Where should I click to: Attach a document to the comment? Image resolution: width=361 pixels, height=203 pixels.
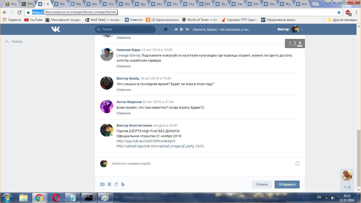[x=123, y=184]
